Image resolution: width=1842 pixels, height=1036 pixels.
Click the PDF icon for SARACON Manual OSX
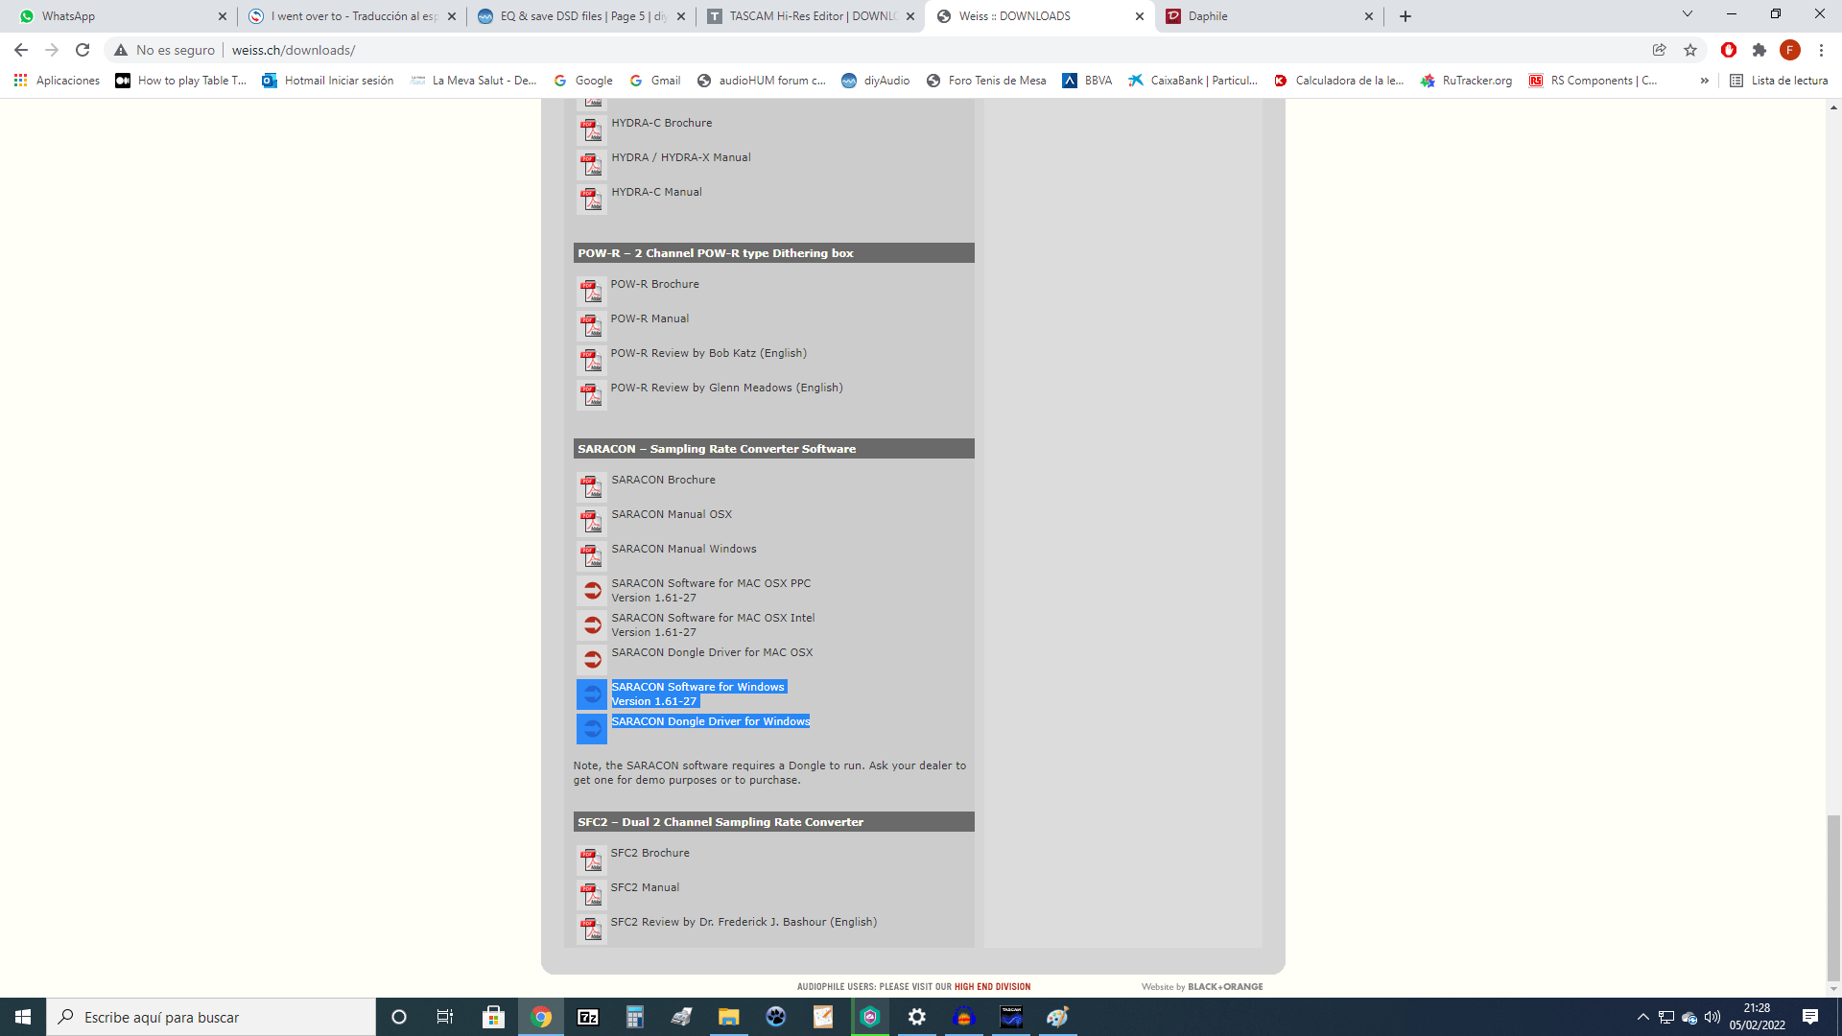pyautogui.click(x=591, y=522)
